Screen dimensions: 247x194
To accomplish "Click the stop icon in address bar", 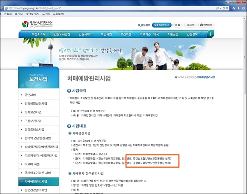I will 227,8.
